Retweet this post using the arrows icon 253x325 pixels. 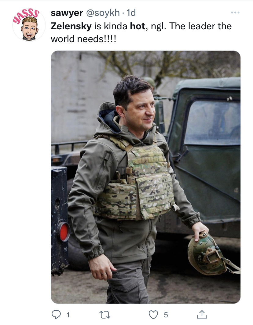click(105, 315)
